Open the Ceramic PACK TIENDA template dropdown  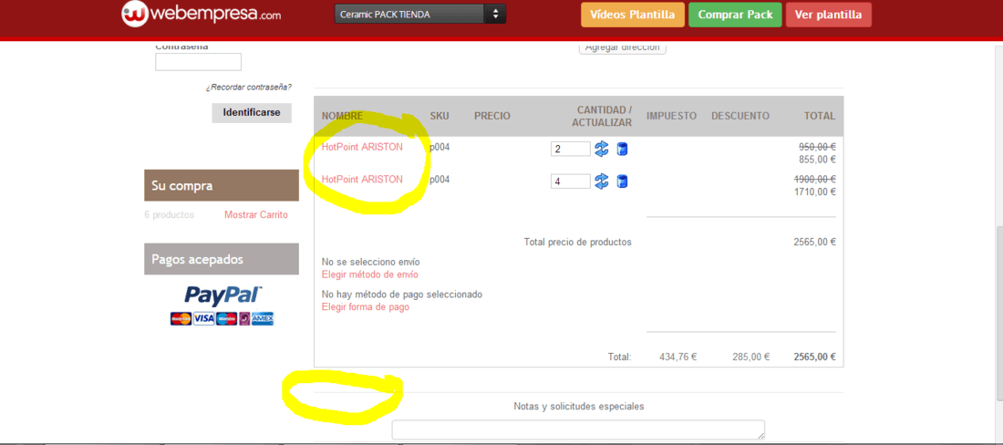[x=420, y=14]
